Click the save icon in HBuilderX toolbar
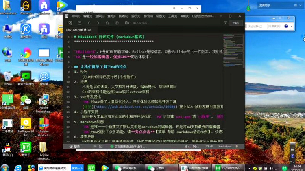Screen dimensions: 305x171 point(79,23)
